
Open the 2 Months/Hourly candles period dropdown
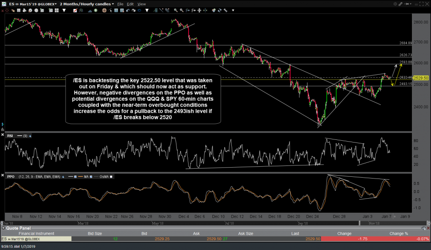87,4
